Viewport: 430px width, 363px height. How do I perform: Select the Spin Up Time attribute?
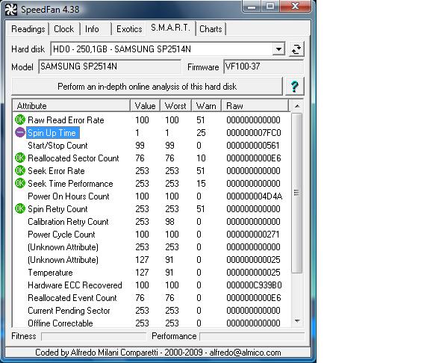pos(53,133)
